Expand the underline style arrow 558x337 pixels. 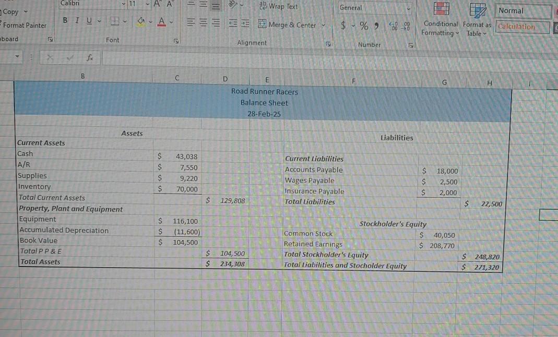coord(99,21)
